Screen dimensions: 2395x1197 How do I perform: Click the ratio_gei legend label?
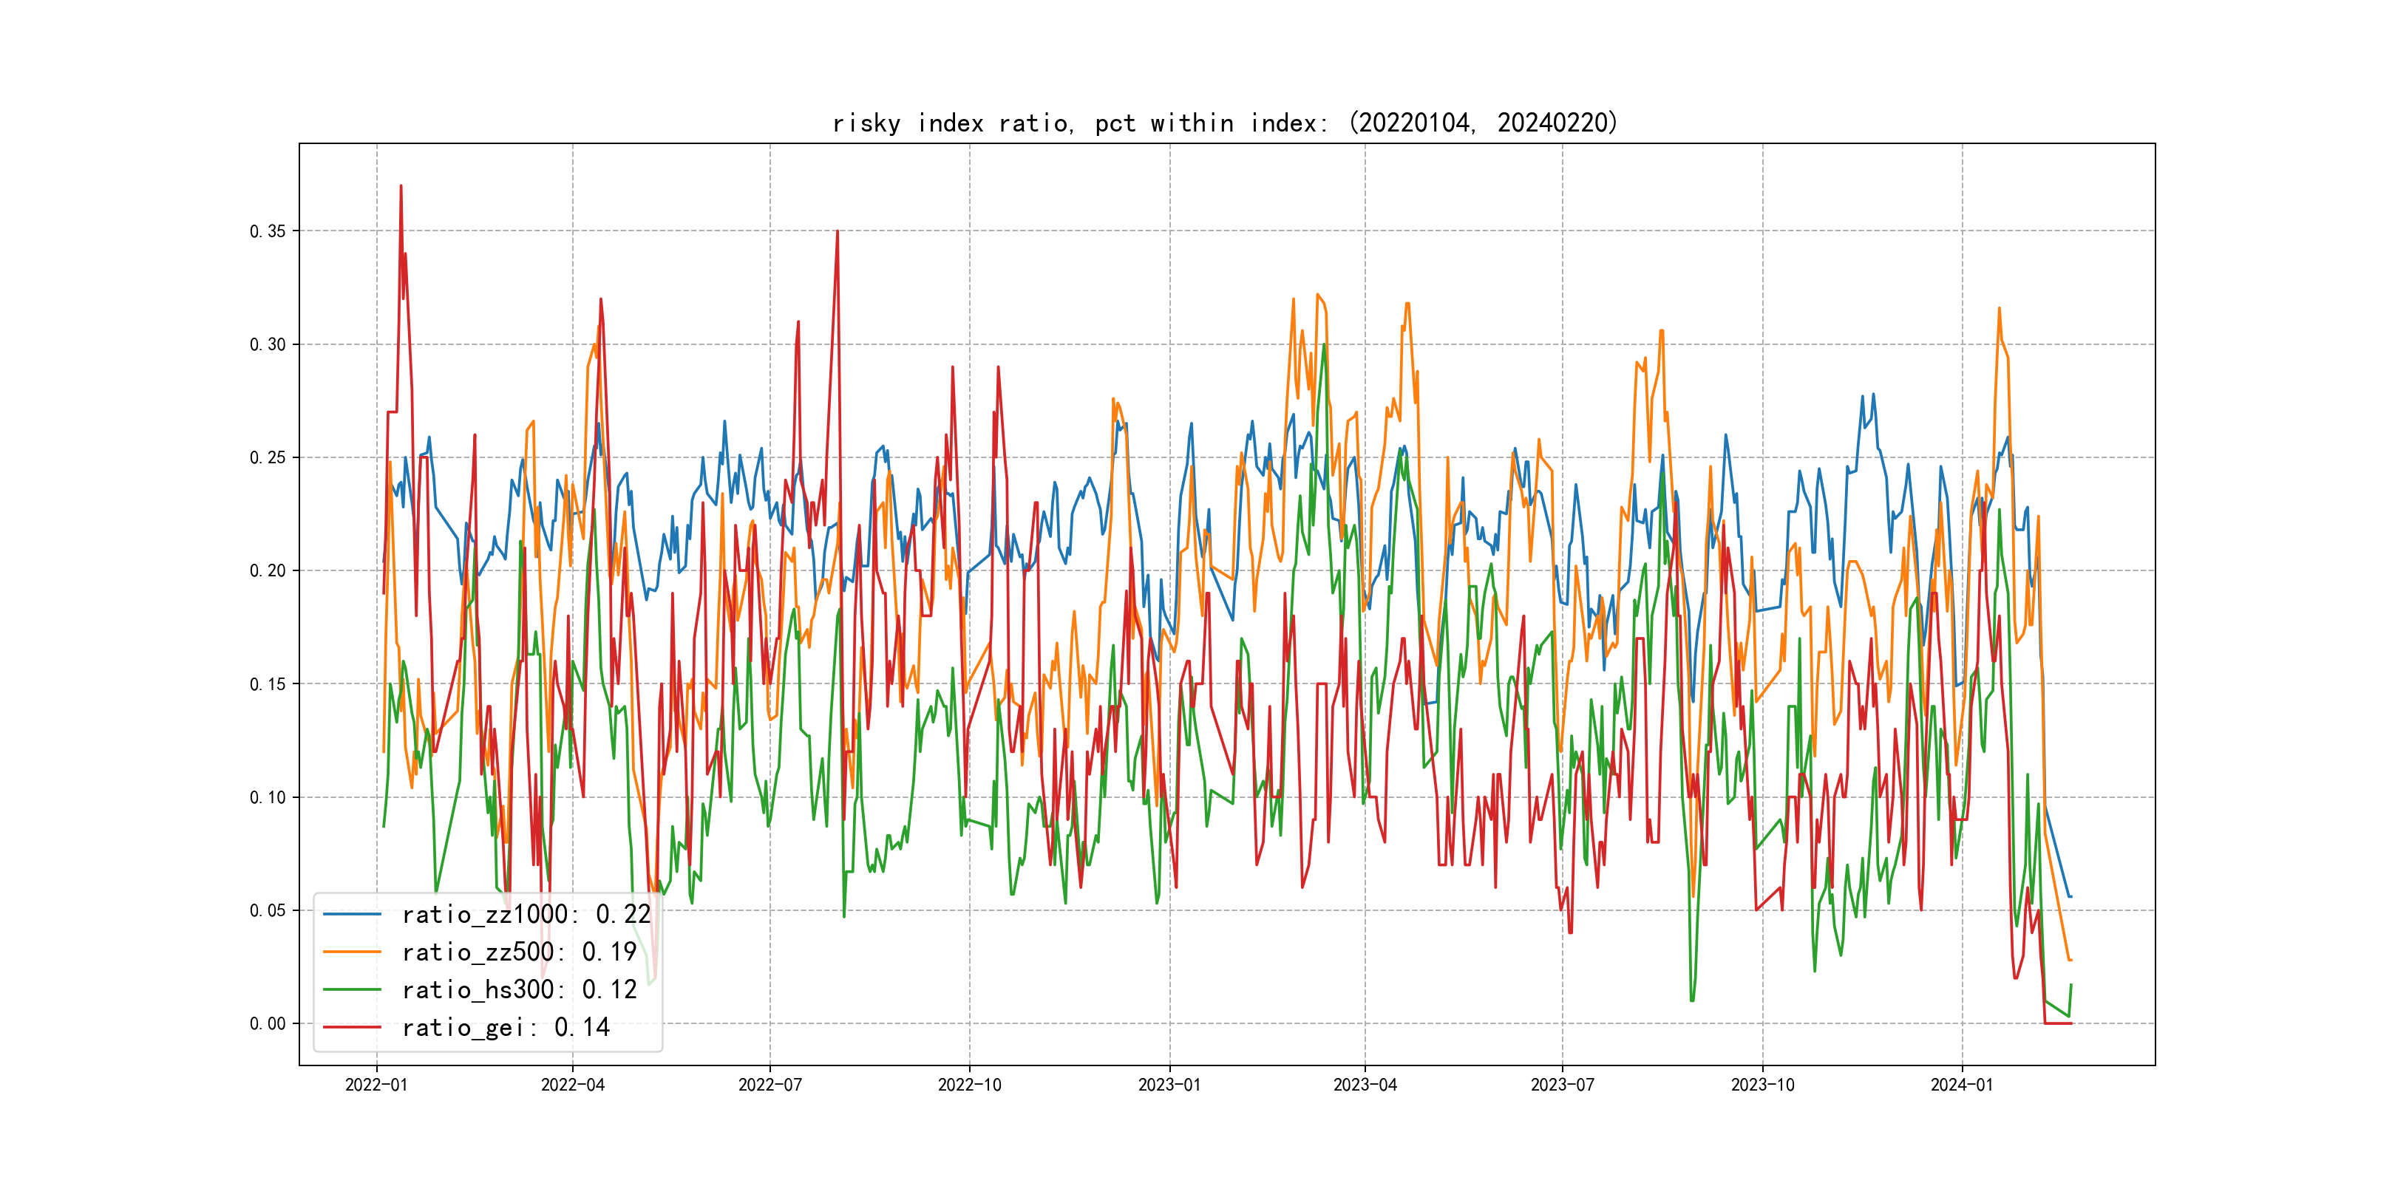pos(505,1028)
